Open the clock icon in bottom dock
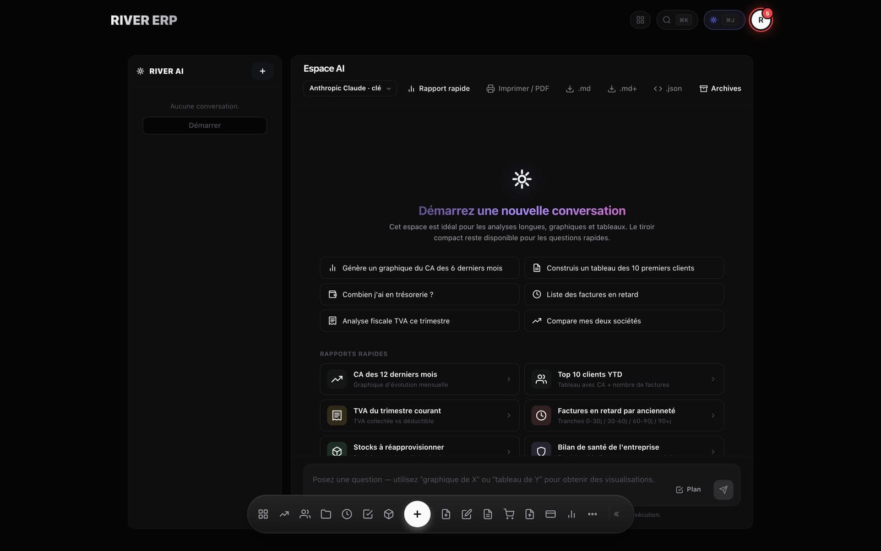The image size is (881, 551). 347,514
